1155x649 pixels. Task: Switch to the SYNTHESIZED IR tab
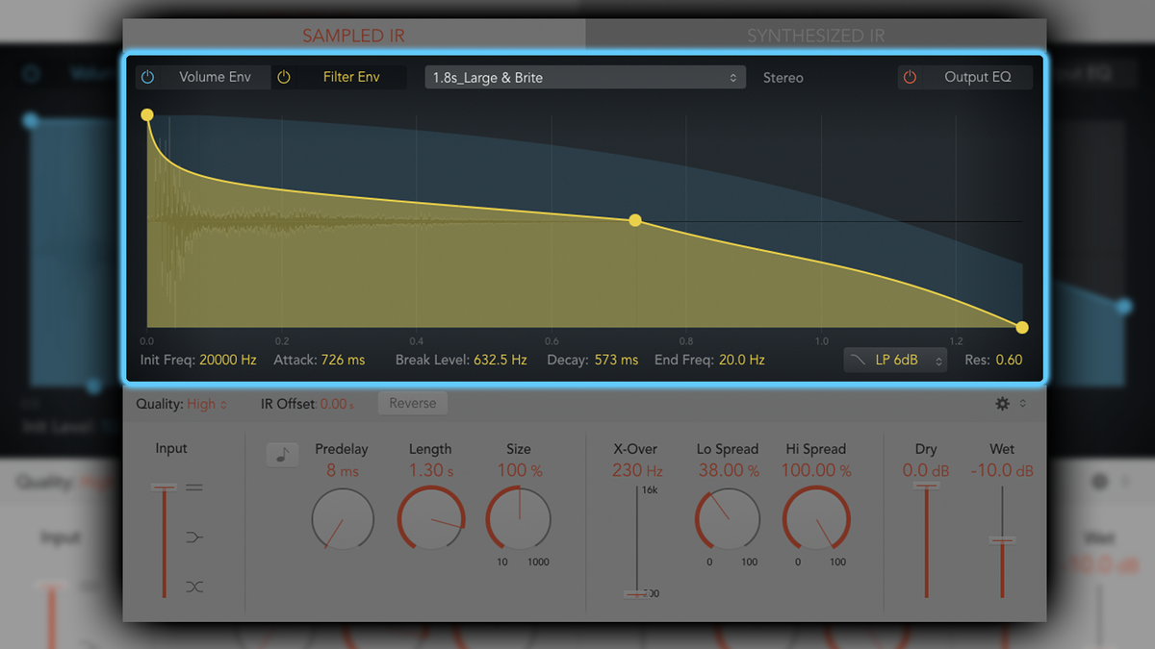[x=816, y=35]
